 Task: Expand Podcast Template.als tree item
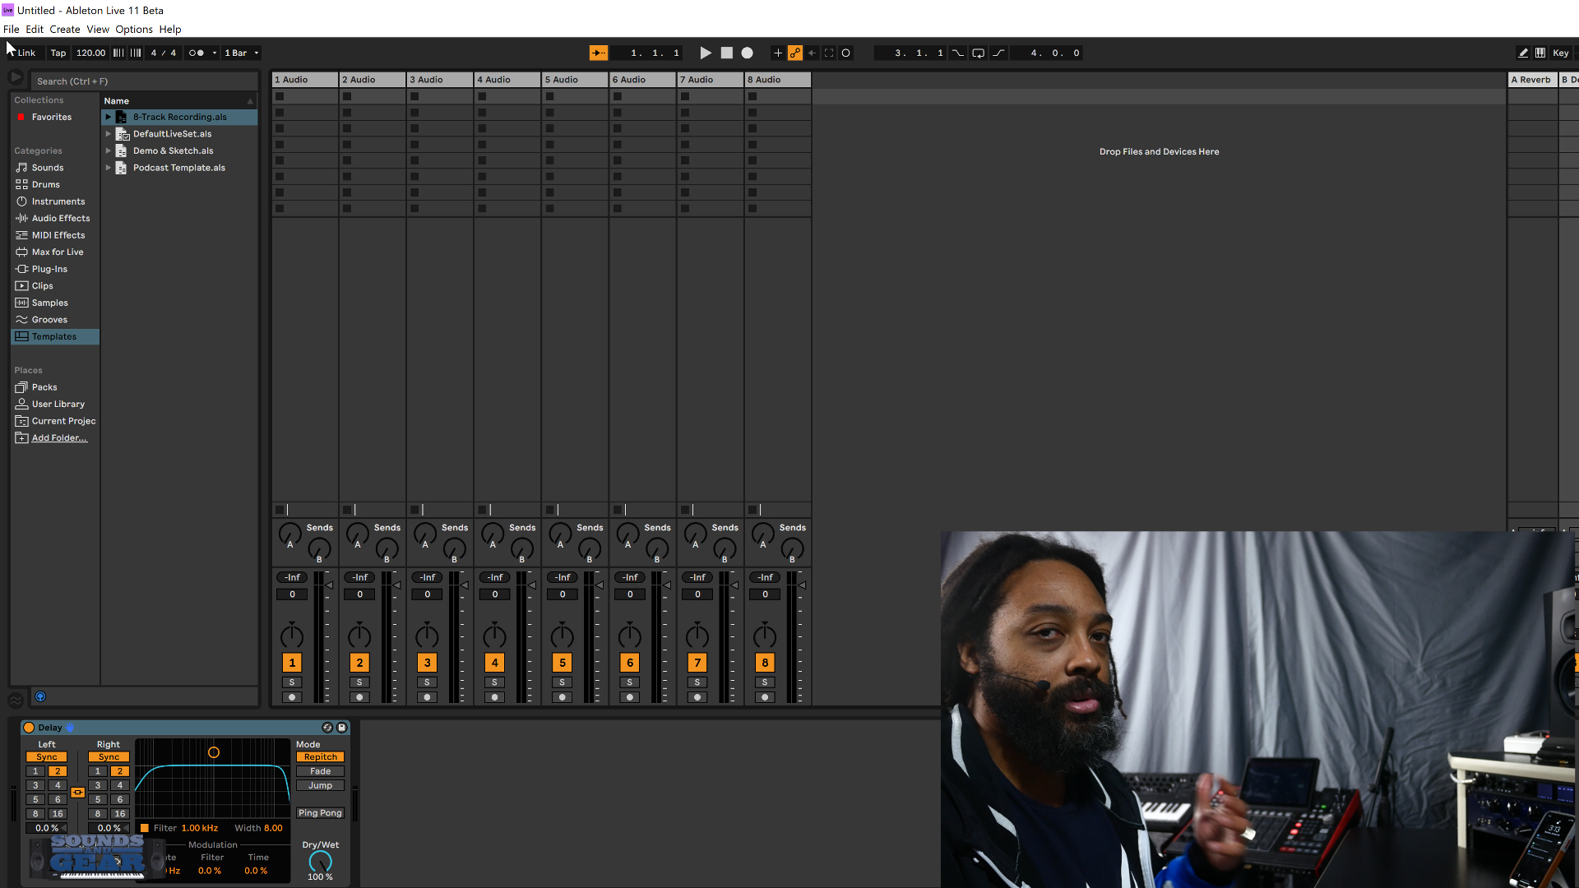(x=108, y=168)
